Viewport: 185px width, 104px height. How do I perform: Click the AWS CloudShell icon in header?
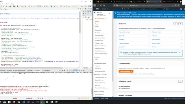click(x=181, y=9)
